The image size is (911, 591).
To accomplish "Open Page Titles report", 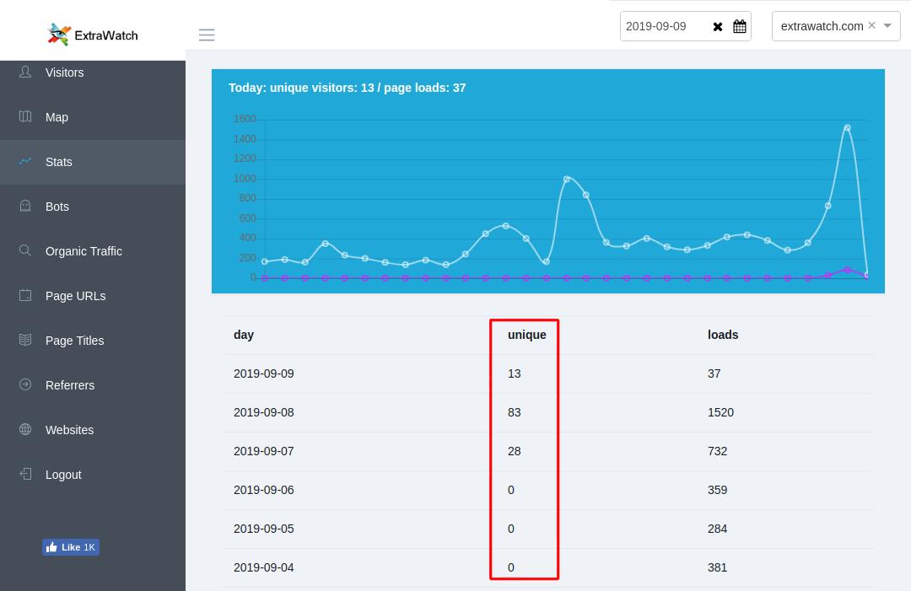I will [x=74, y=341].
